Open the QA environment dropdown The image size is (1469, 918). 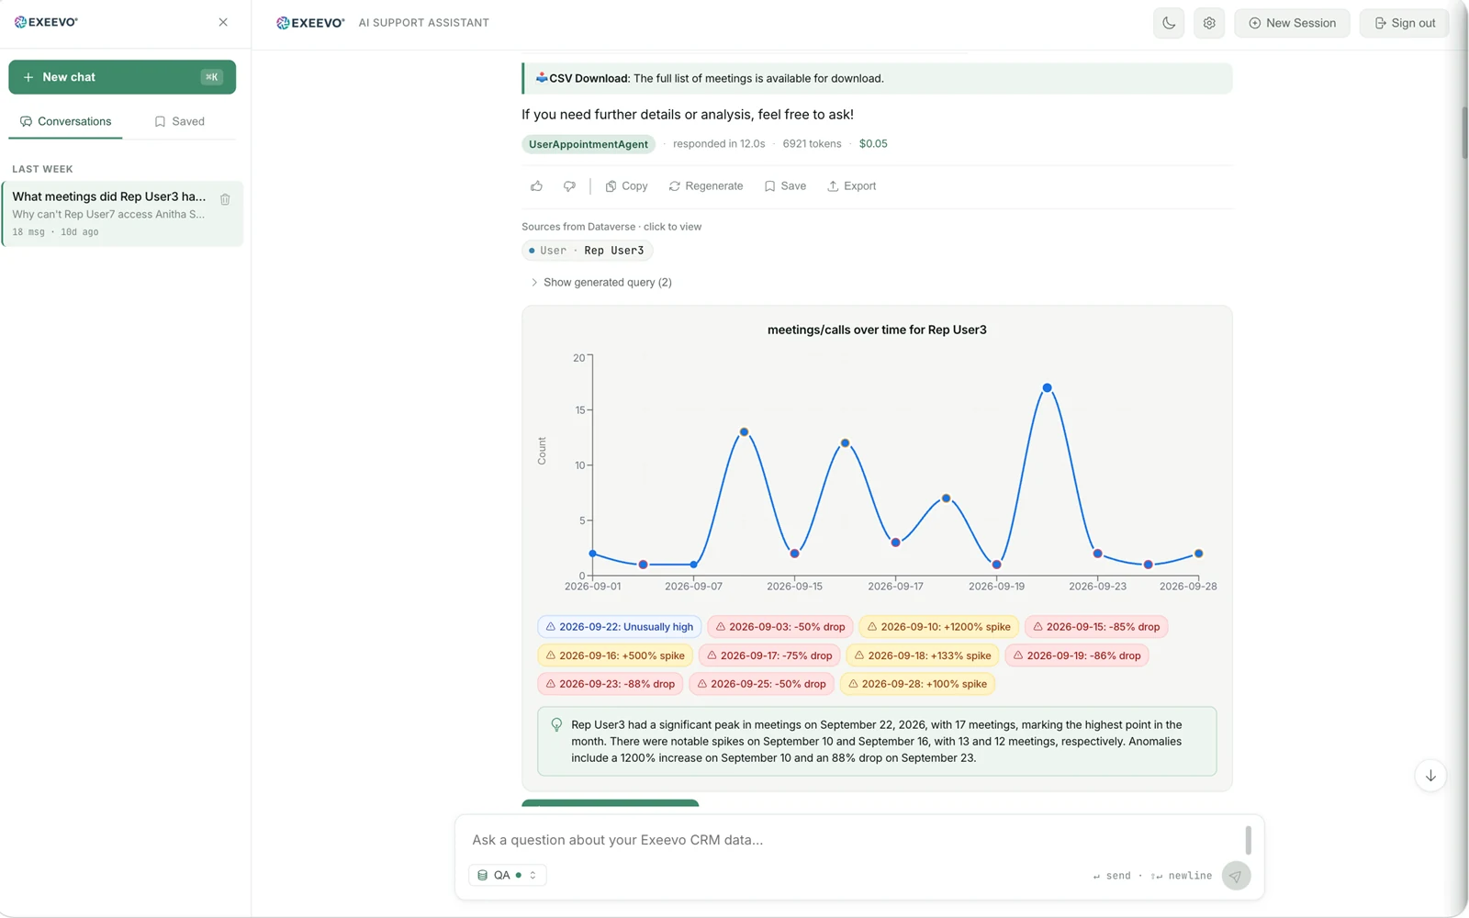[508, 876]
